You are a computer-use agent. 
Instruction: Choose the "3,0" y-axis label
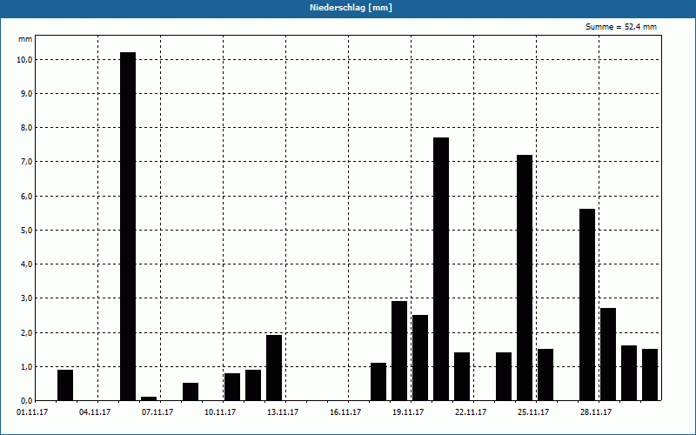click(x=26, y=298)
